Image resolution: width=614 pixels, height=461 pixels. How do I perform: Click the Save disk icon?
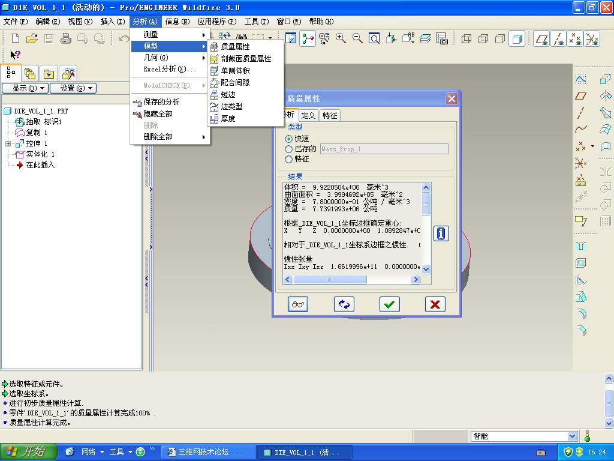49,38
